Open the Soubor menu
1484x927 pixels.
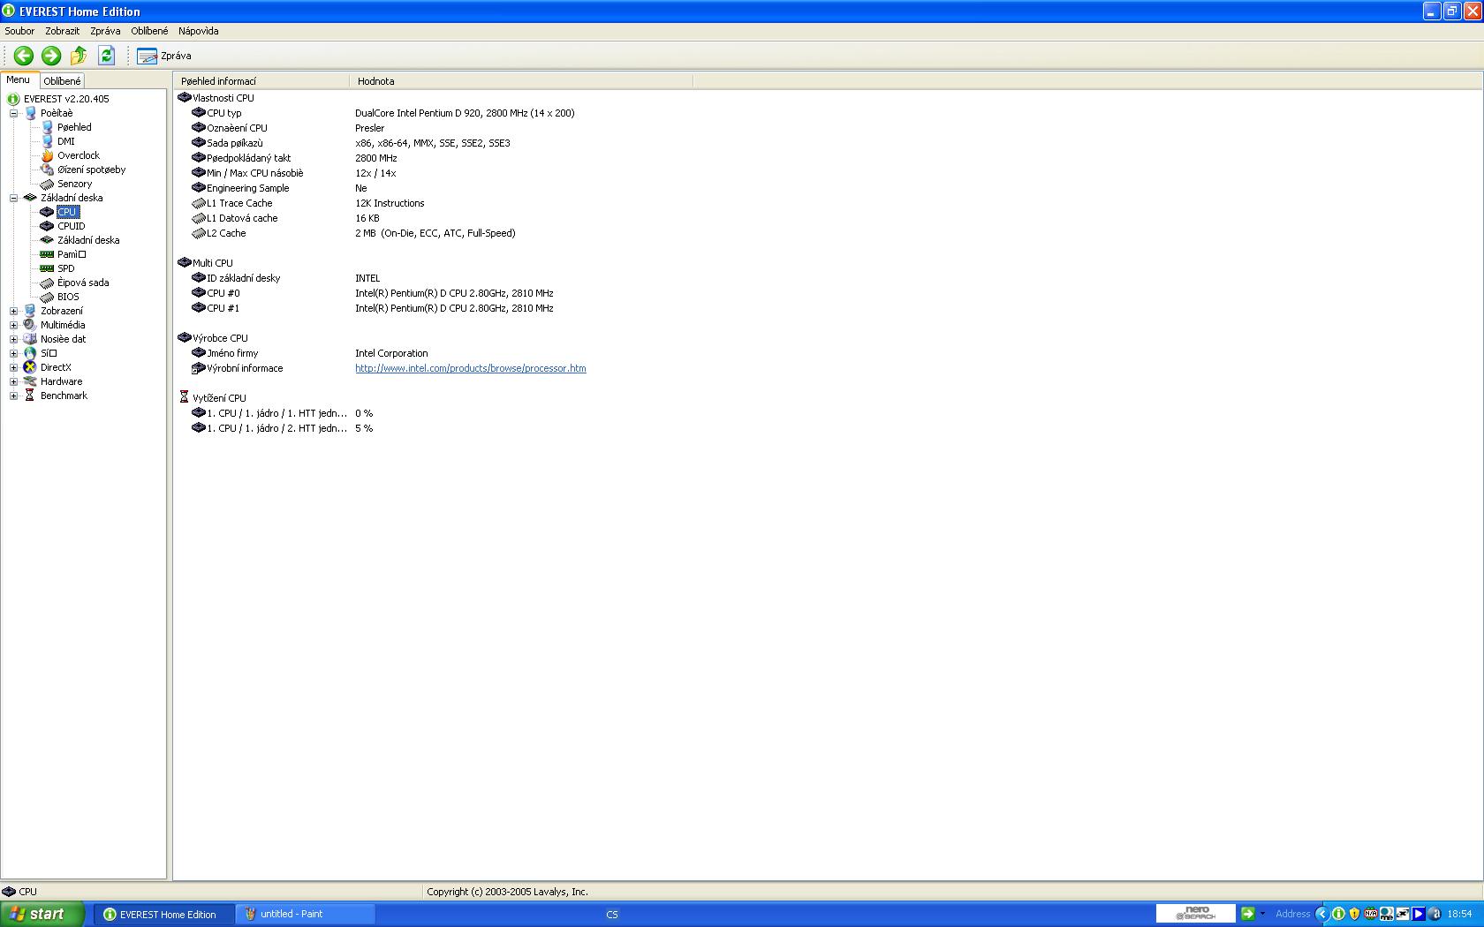[x=19, y=31]
